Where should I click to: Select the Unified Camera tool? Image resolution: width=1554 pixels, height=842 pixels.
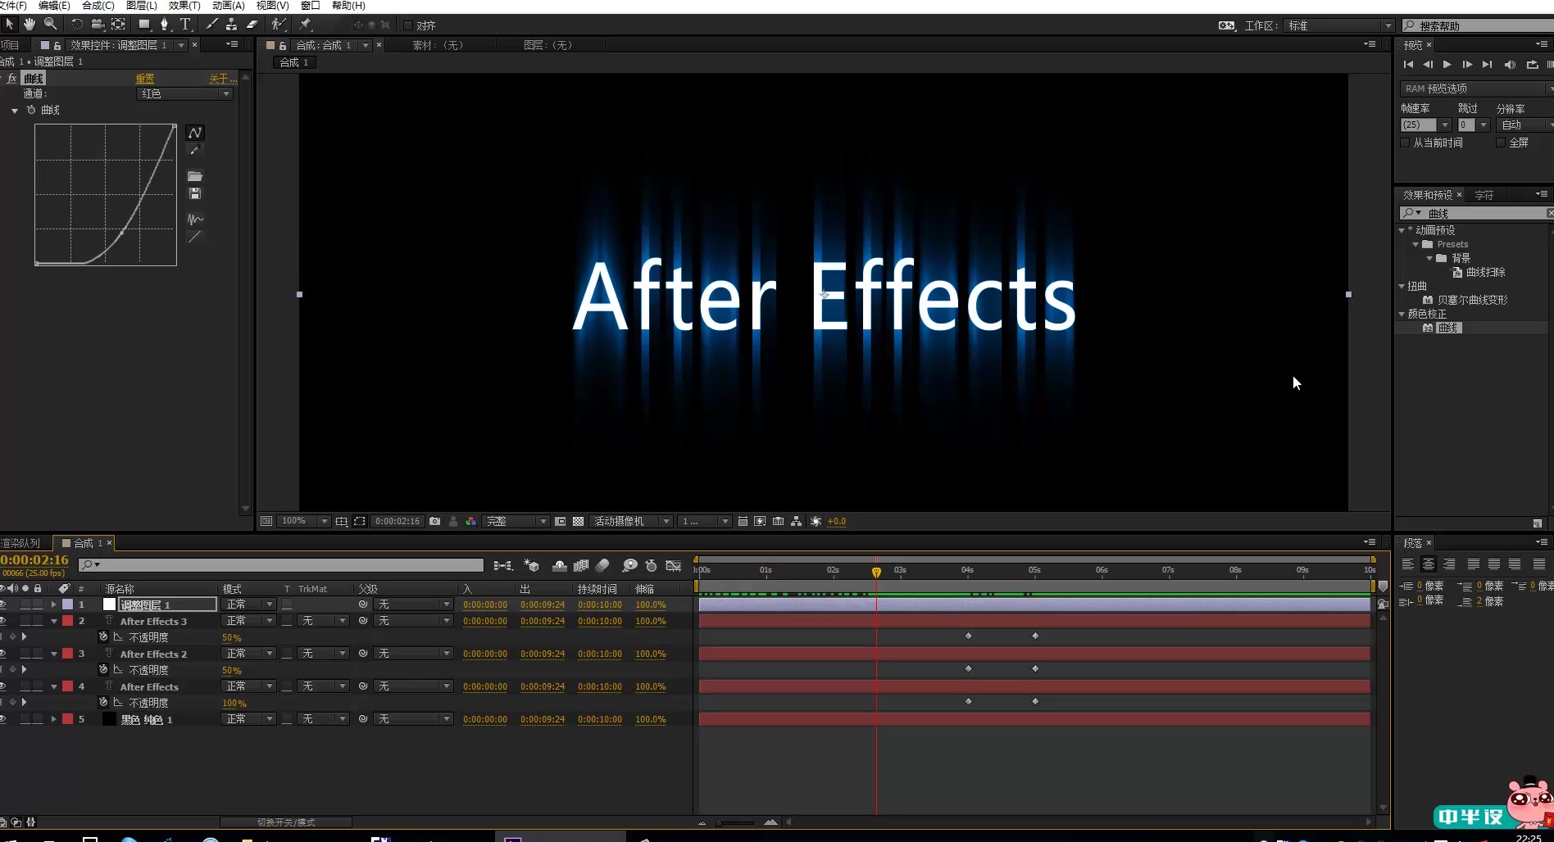tap(97, 25)
